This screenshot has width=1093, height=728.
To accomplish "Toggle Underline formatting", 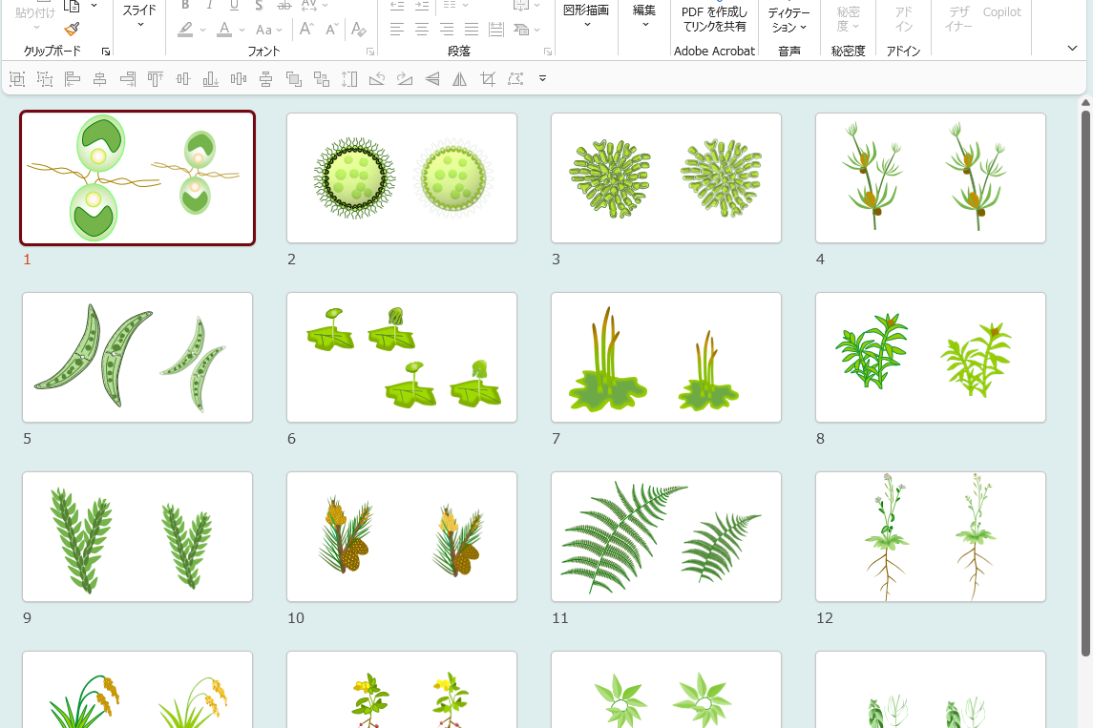I will point(234,5).
